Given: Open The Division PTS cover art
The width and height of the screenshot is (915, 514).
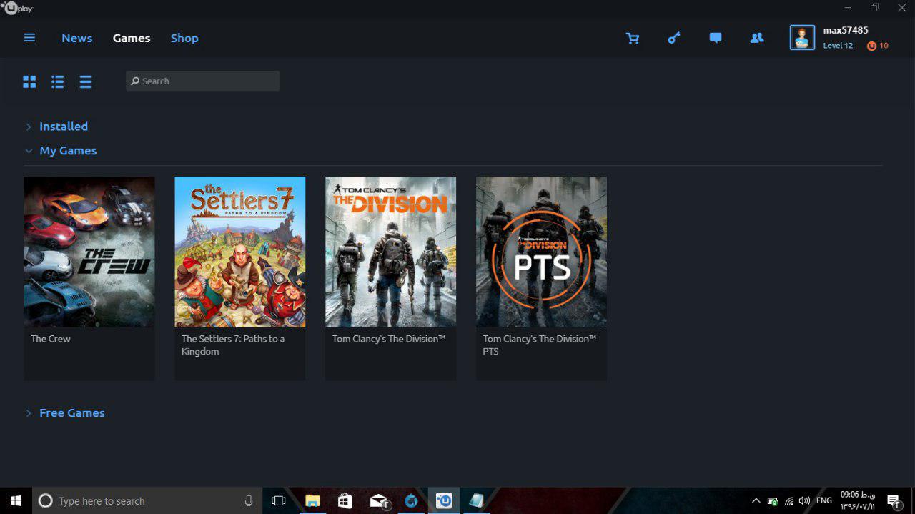Looking at the screenshot, I should (x=541, y=252).
